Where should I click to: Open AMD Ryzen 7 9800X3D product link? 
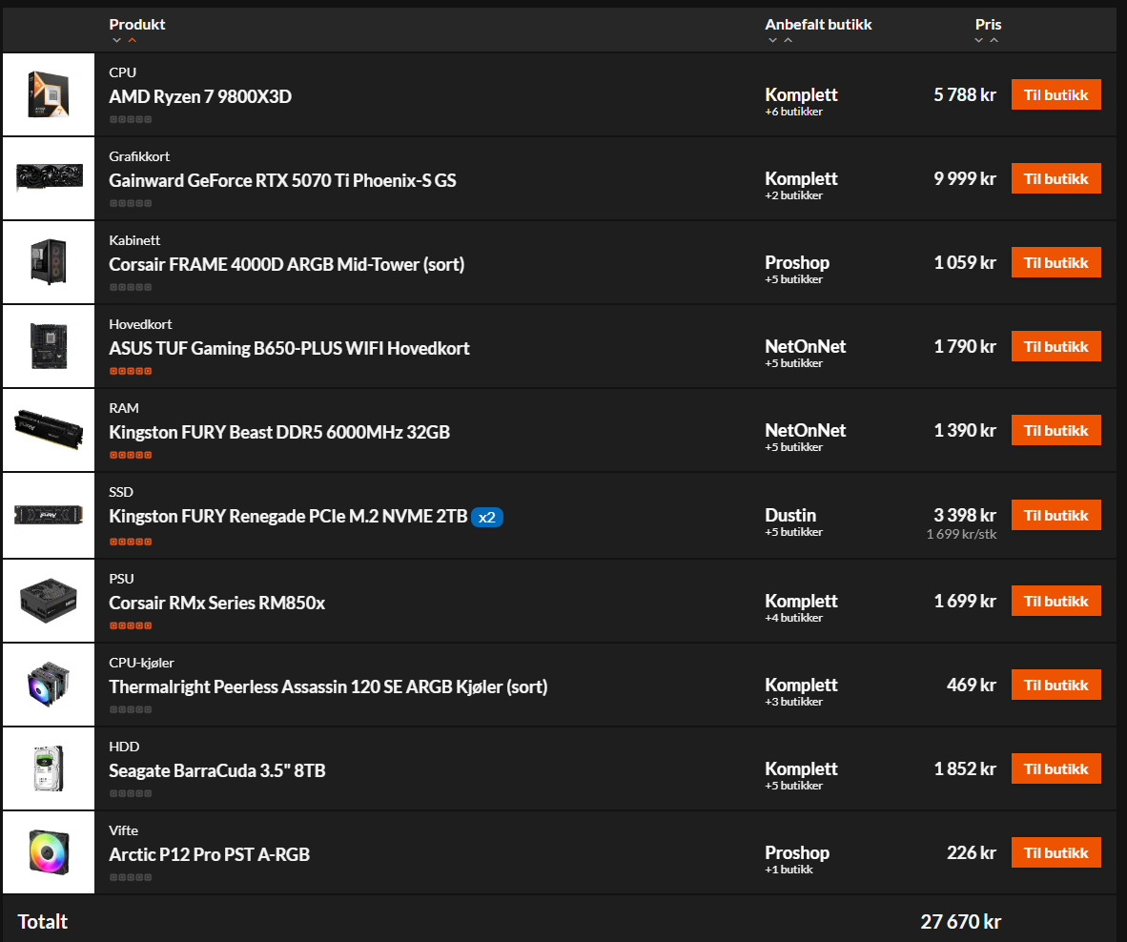(200, 96)
